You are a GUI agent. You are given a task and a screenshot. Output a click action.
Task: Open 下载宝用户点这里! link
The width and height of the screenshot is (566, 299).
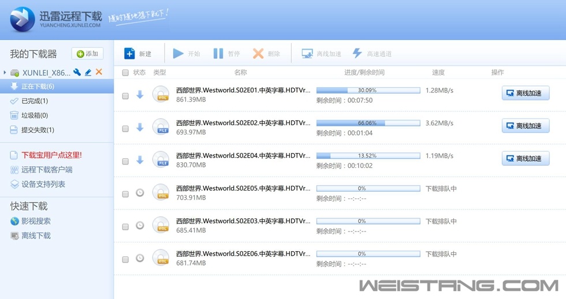pos(51,155)
